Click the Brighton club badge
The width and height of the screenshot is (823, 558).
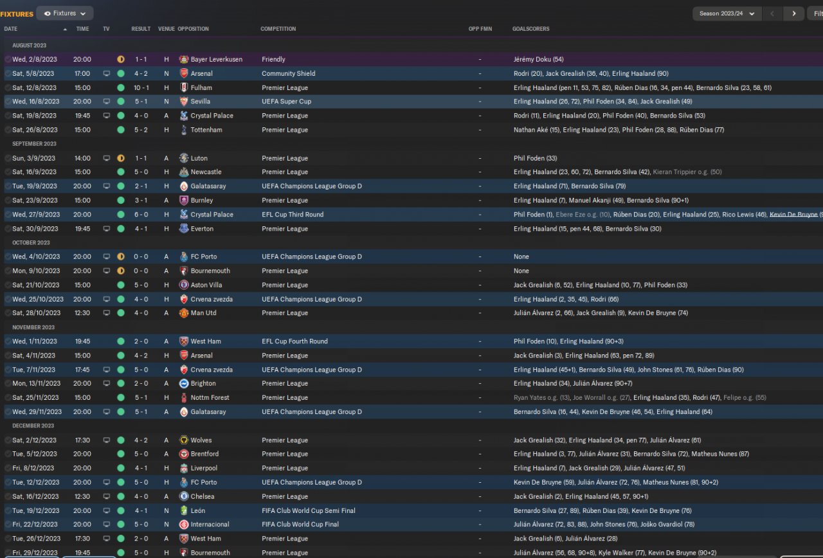pyautogui.click(x=184, y=383)
